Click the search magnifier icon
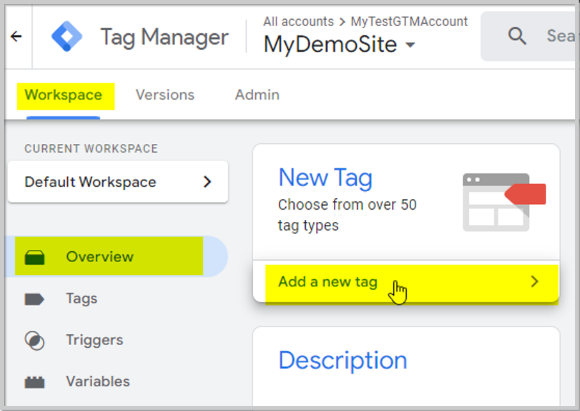 tap(517, 36)
